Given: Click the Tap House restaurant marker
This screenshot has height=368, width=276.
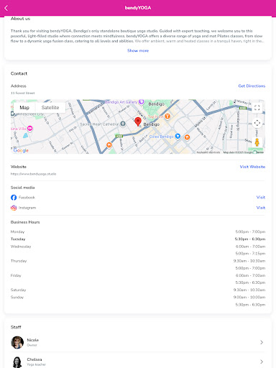Looking at the screenshot, I should point(167,116).
